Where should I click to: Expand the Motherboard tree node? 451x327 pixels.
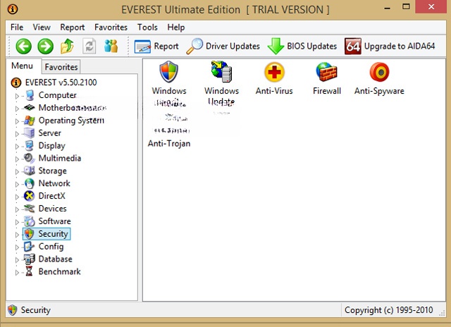tap(17, 109)
